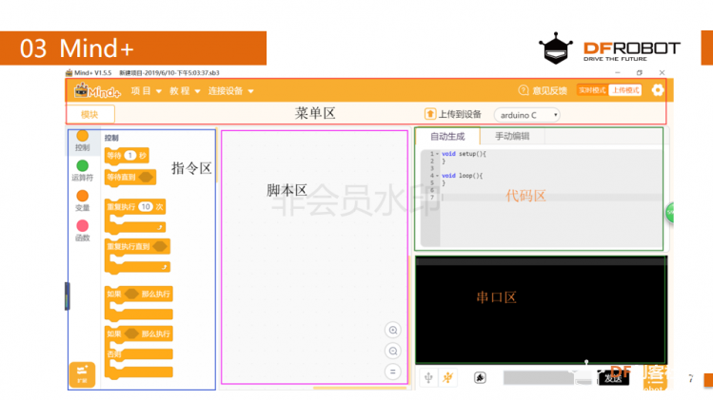Open the 扩展 extensions button

(x=82, y=374)
